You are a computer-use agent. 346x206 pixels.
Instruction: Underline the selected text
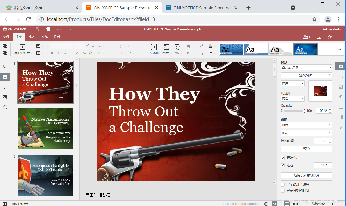click(65, 53)
